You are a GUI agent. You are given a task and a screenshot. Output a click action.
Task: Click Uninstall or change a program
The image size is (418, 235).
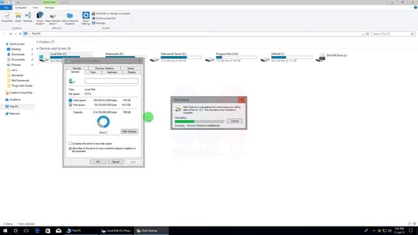111,14
